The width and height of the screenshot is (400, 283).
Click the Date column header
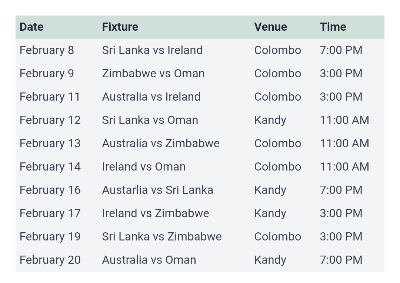[31, 27]
